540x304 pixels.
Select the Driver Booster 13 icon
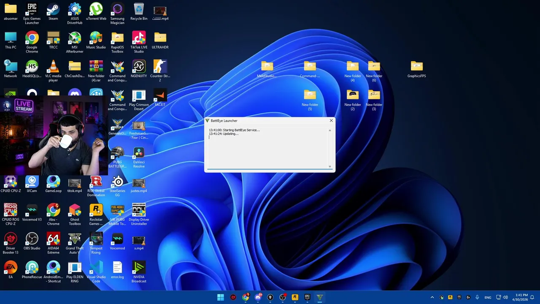(11, 243)
